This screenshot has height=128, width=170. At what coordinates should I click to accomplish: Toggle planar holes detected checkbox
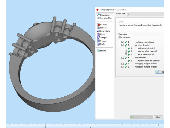pos(126,54)
